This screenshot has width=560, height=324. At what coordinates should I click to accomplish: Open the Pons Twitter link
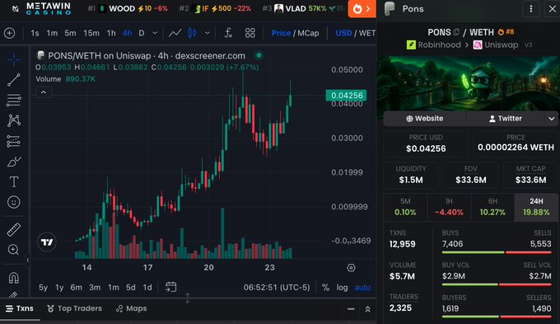pos(506,119)
